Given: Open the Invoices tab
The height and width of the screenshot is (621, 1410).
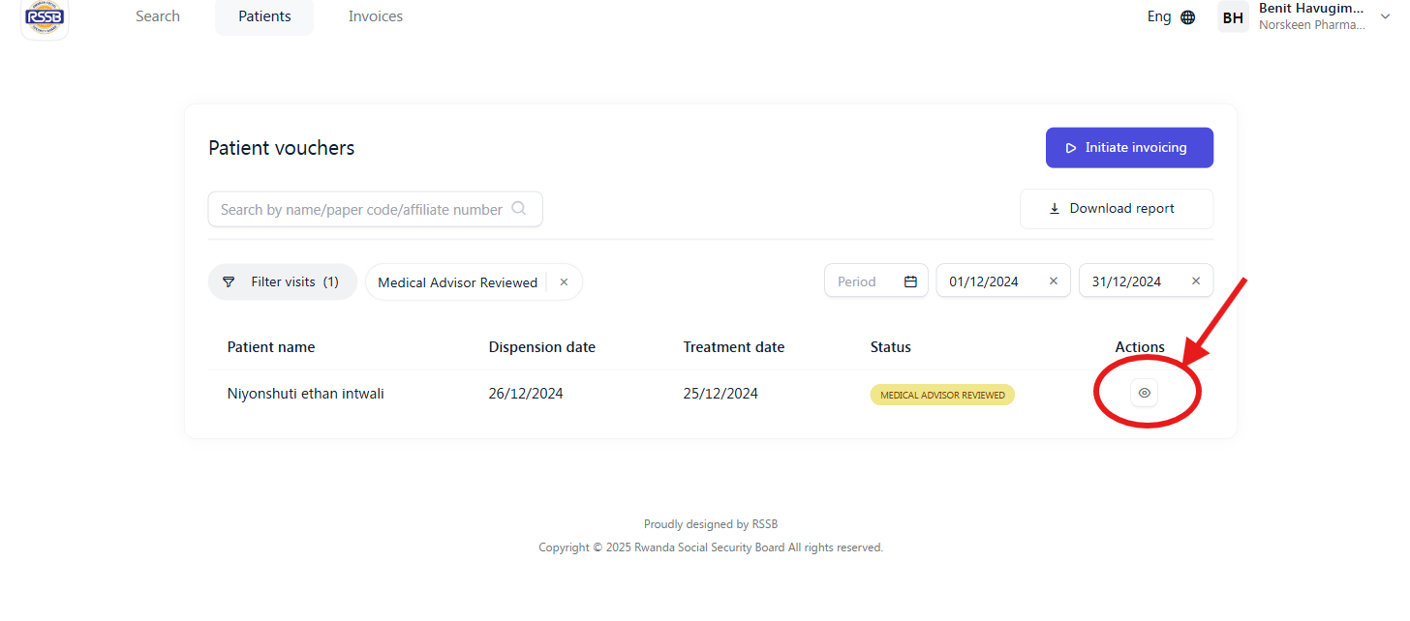Looking at the screenshot, I should (x=376, y=16).
